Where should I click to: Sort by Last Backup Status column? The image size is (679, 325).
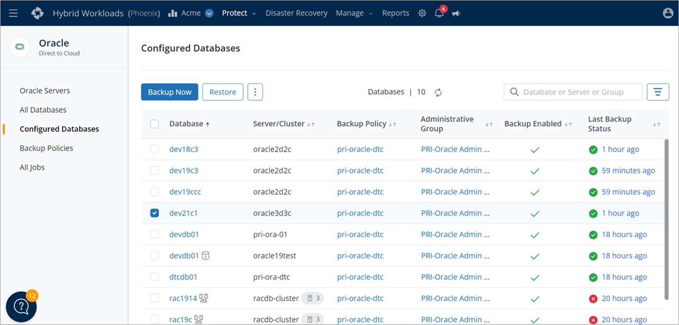pyautogui.click(x=657, y=124)
